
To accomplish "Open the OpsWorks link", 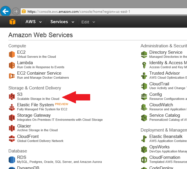I will pyautogui.click(x=159, y=147).
